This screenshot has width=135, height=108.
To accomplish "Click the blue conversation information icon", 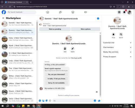I will (98, 18).
